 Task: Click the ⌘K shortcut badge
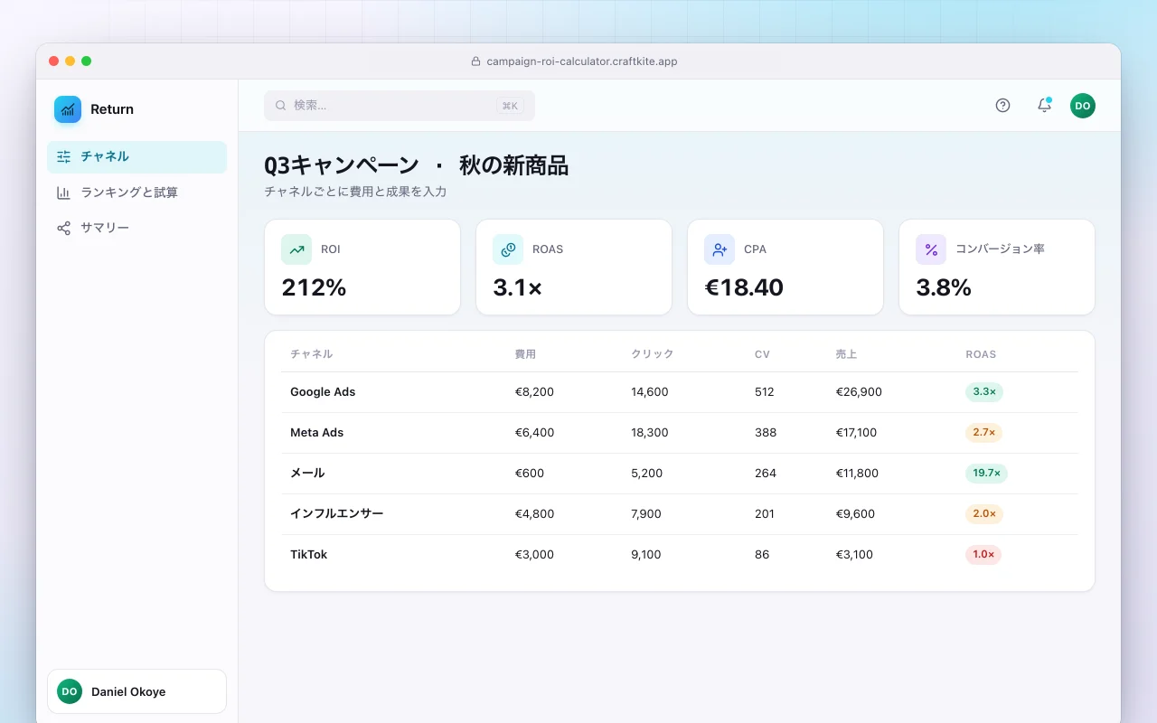click(x=510, y=106)
